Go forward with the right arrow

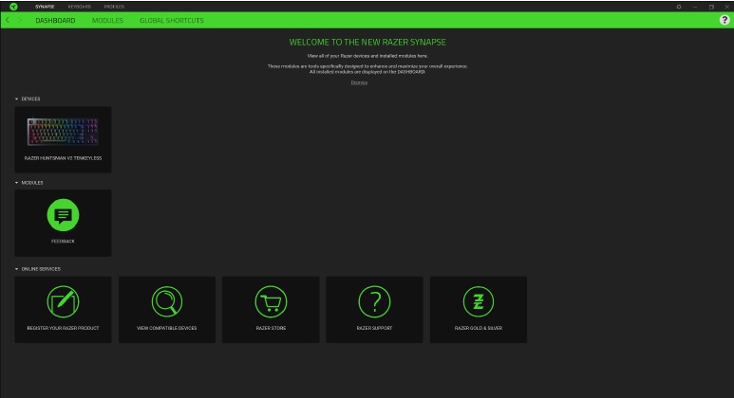[20, 20]
